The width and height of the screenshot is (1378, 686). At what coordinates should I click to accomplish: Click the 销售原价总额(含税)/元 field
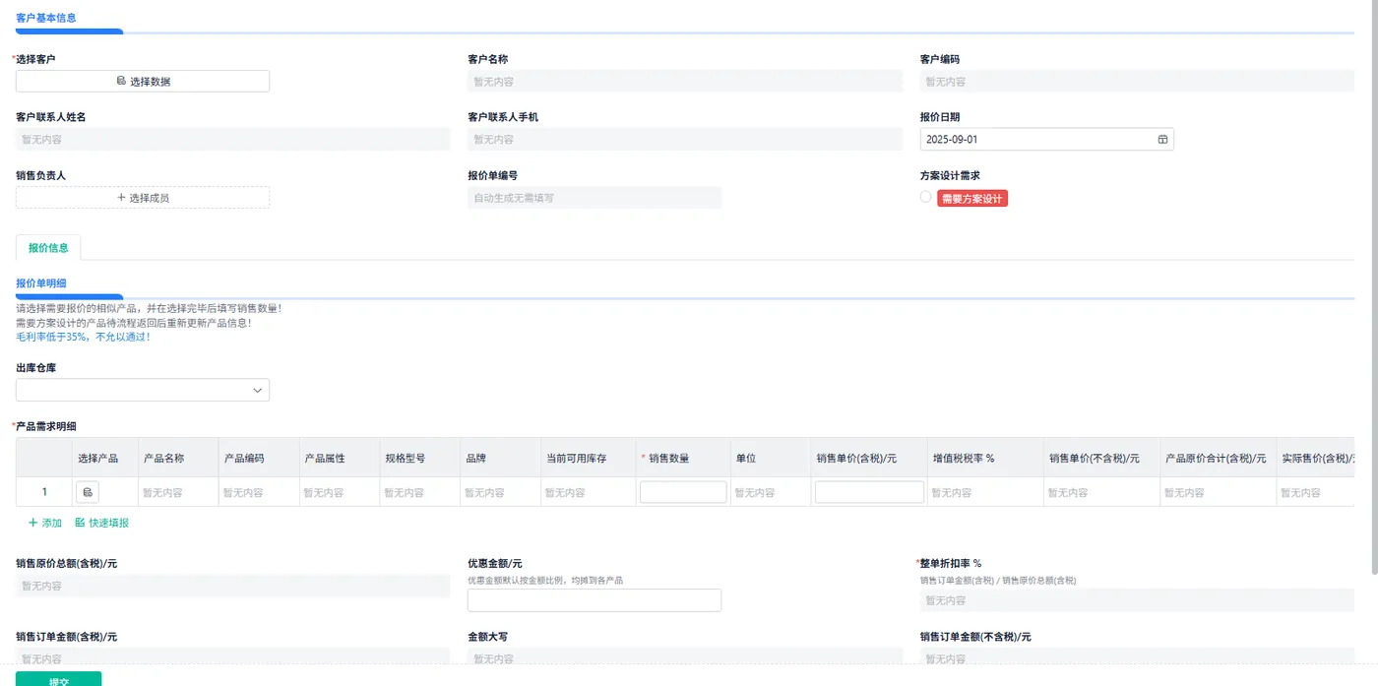[232, 586]
